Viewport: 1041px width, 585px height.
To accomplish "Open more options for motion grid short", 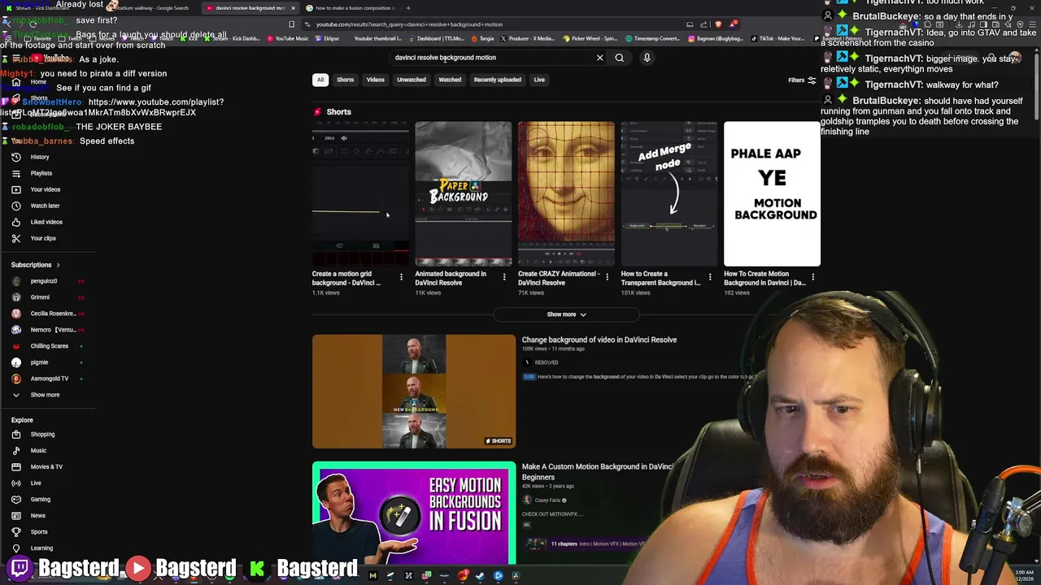I will pos(401,277).
